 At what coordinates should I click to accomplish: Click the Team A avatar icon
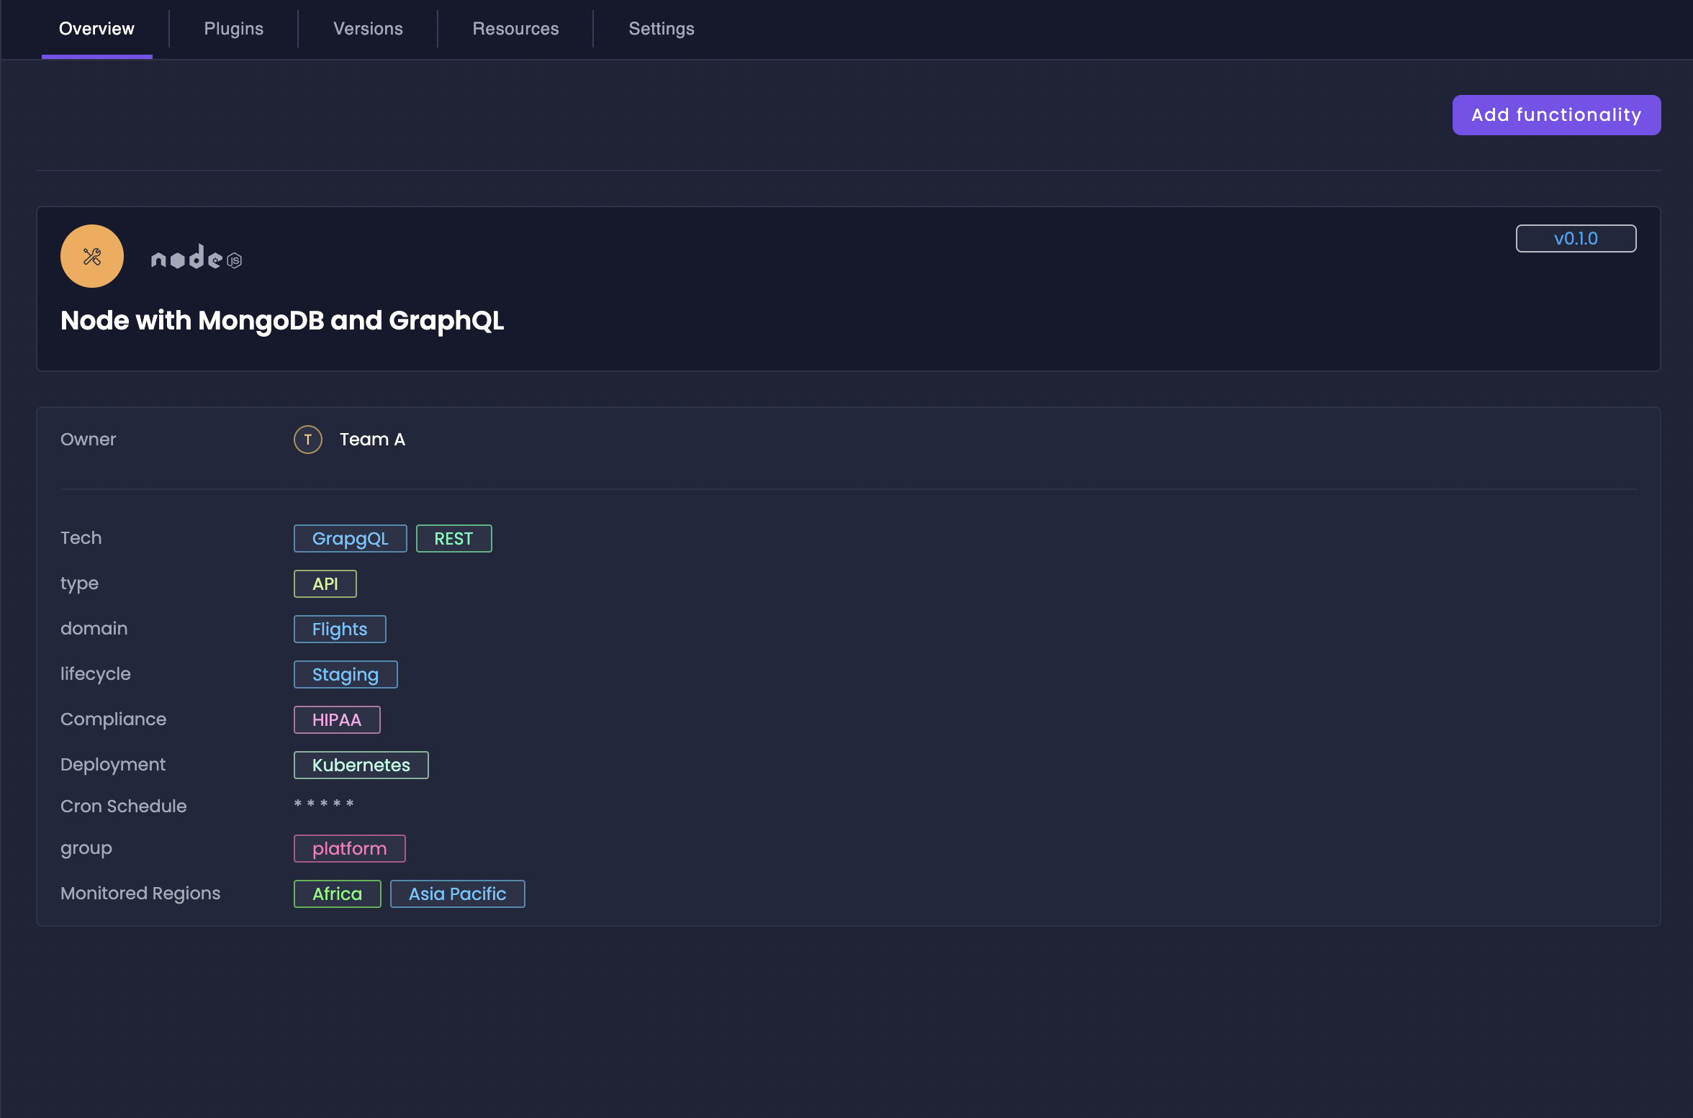(x=307, y=440)
